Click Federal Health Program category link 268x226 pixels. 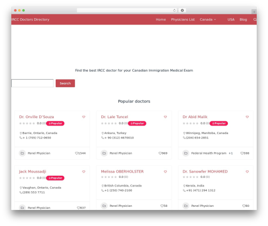click(x=209, y=153)
